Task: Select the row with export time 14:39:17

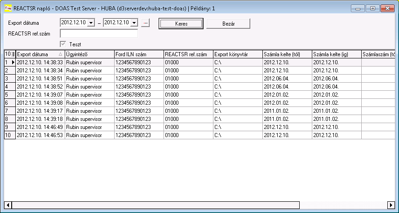Action: tap(199, 111)
